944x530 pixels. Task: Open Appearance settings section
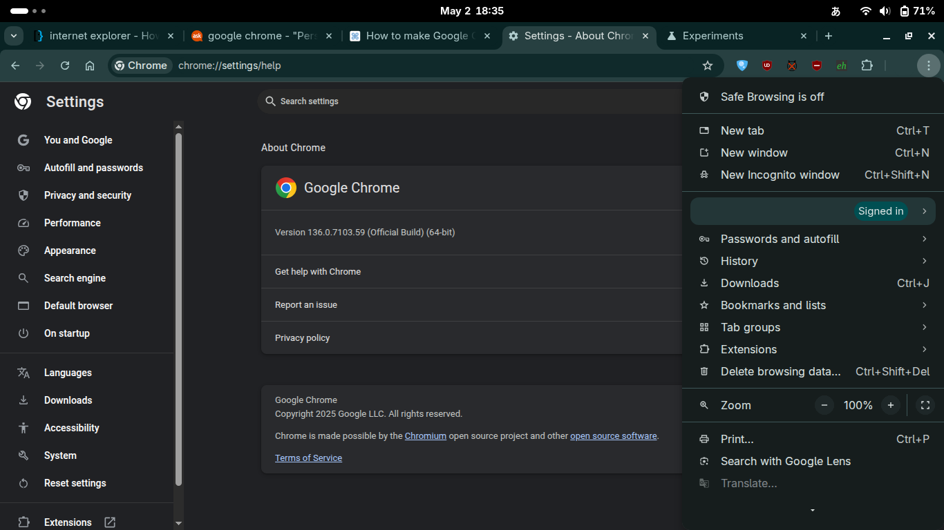click(70, 251)
